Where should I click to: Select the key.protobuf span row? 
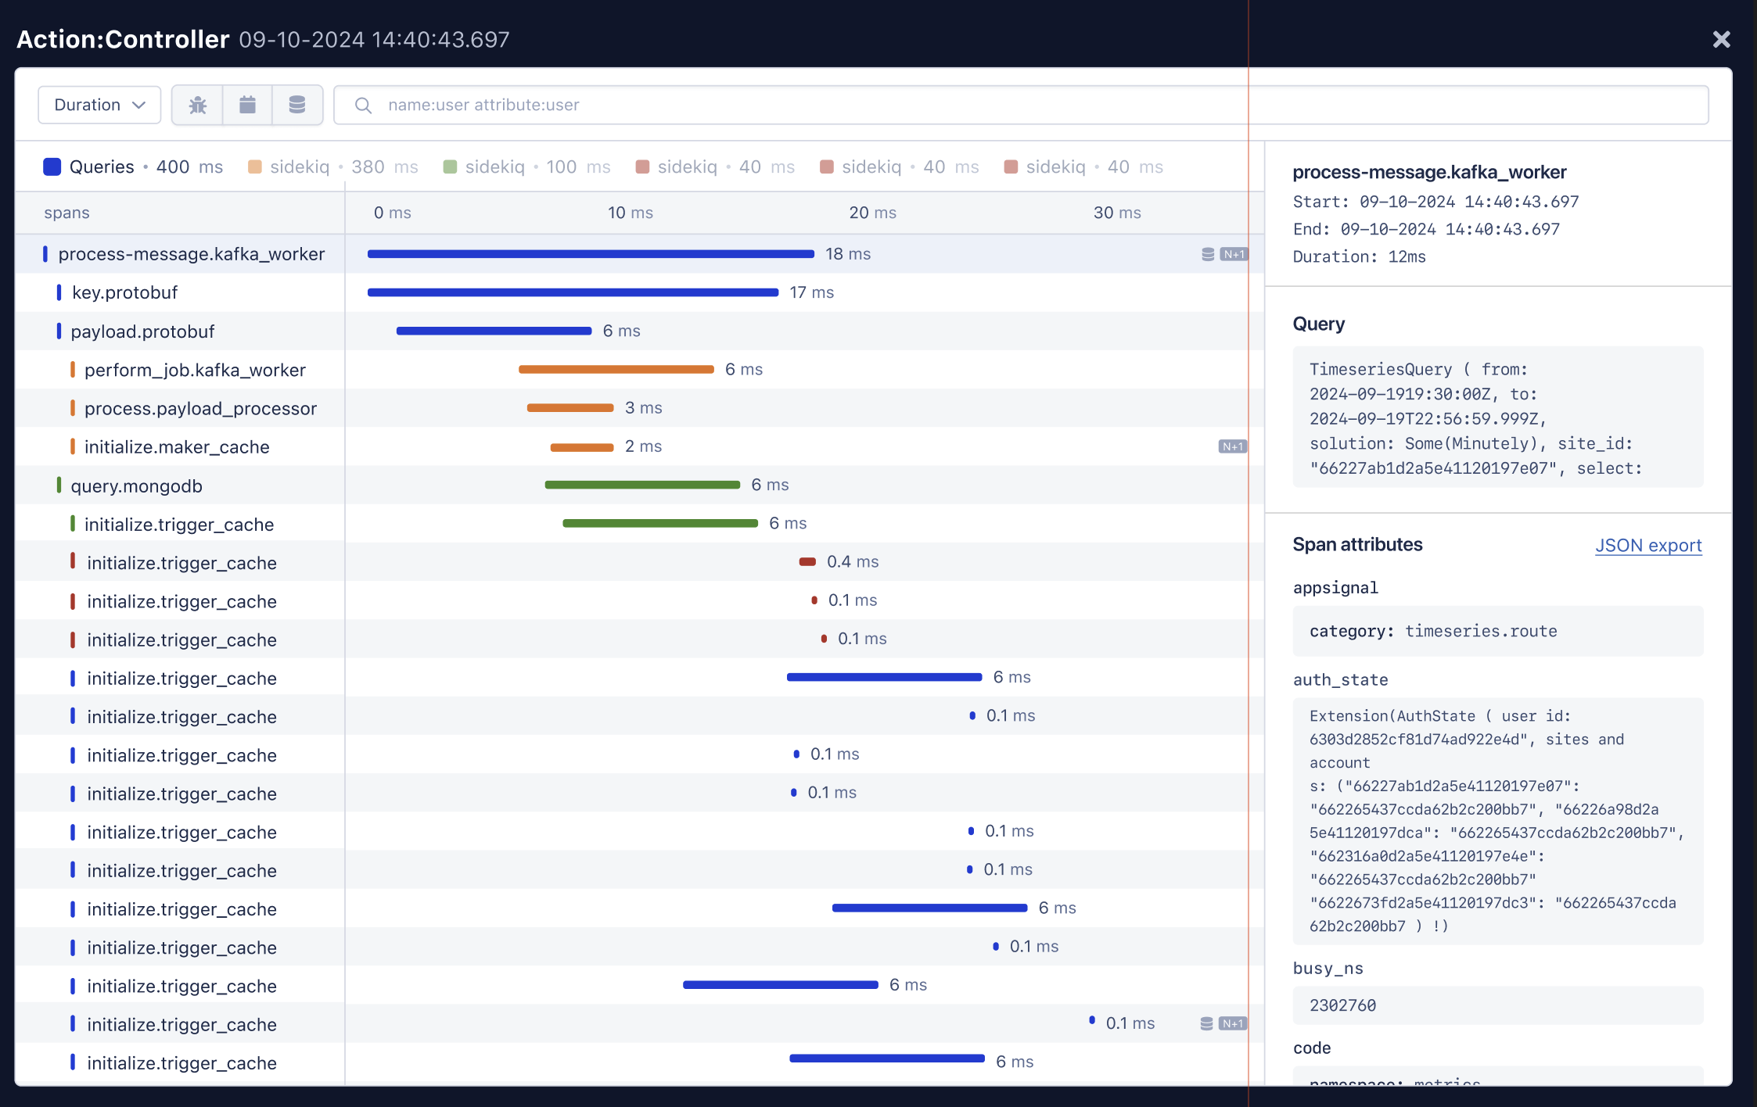point(124,292)
